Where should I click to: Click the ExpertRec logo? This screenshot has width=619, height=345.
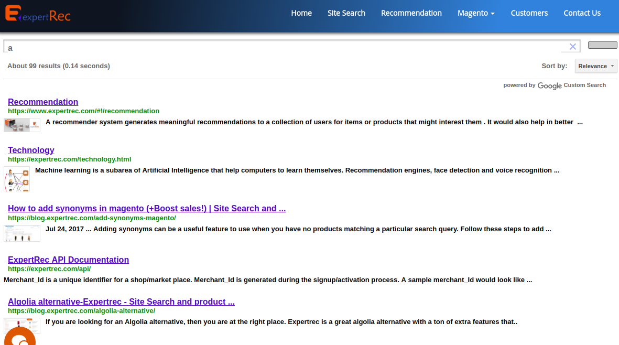click(x=38, y=14)
